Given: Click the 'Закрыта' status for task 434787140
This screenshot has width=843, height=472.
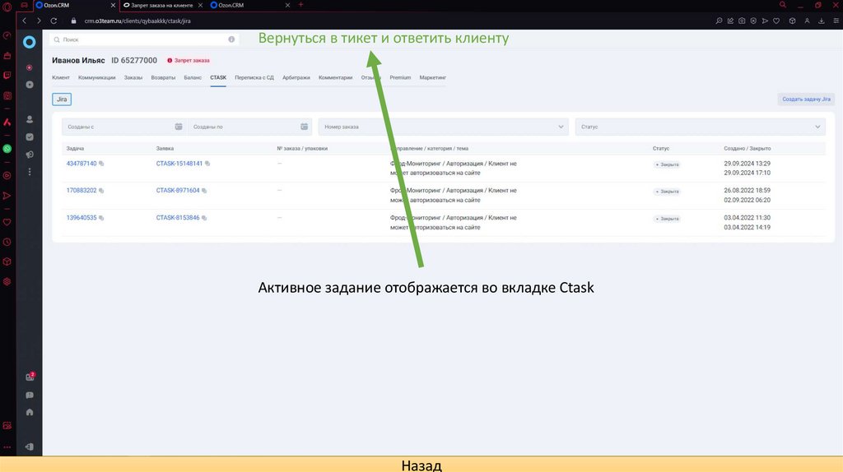Looking at the screenshot, I should click(667, 164).
